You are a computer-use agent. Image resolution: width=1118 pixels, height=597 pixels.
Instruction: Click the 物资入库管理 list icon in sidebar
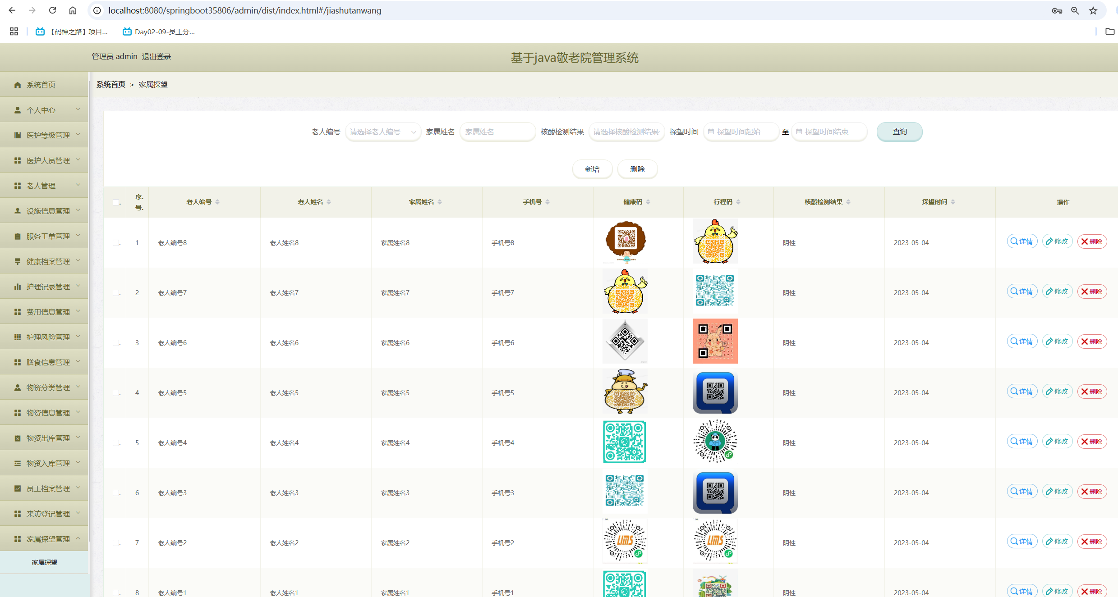coord(18,463)
